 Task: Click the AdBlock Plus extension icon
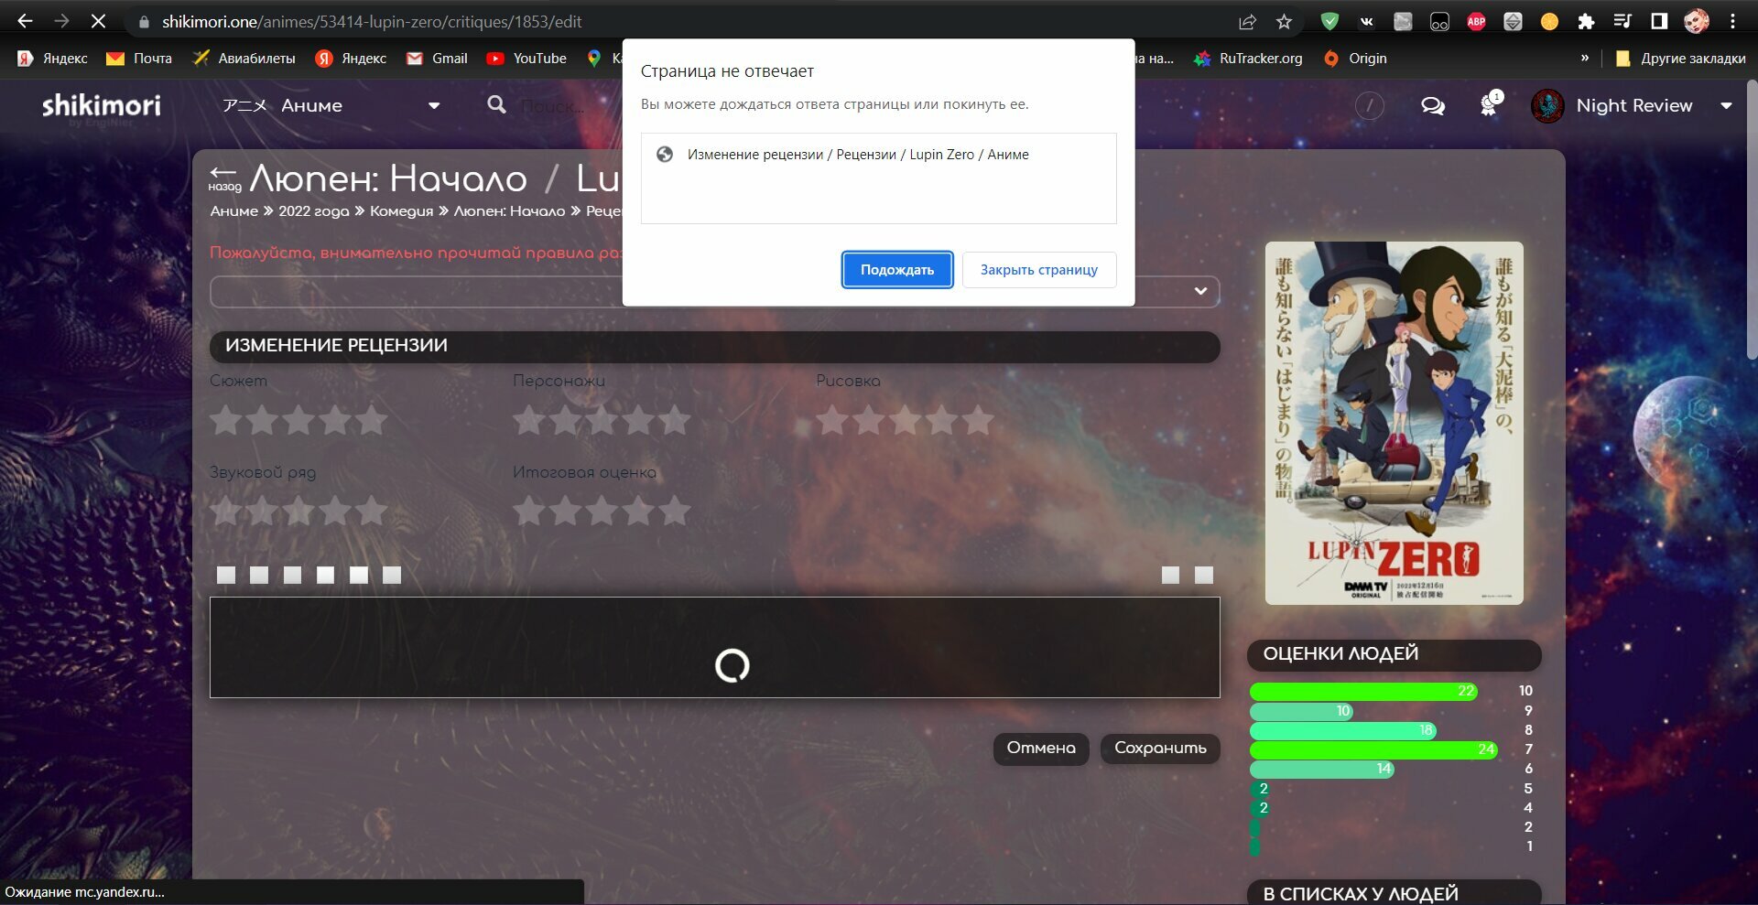(1476, 22)
